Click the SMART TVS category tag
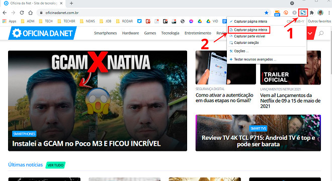The width and height of the screenshot is (332, 181). pyautogui.click(x=259, y=128)
